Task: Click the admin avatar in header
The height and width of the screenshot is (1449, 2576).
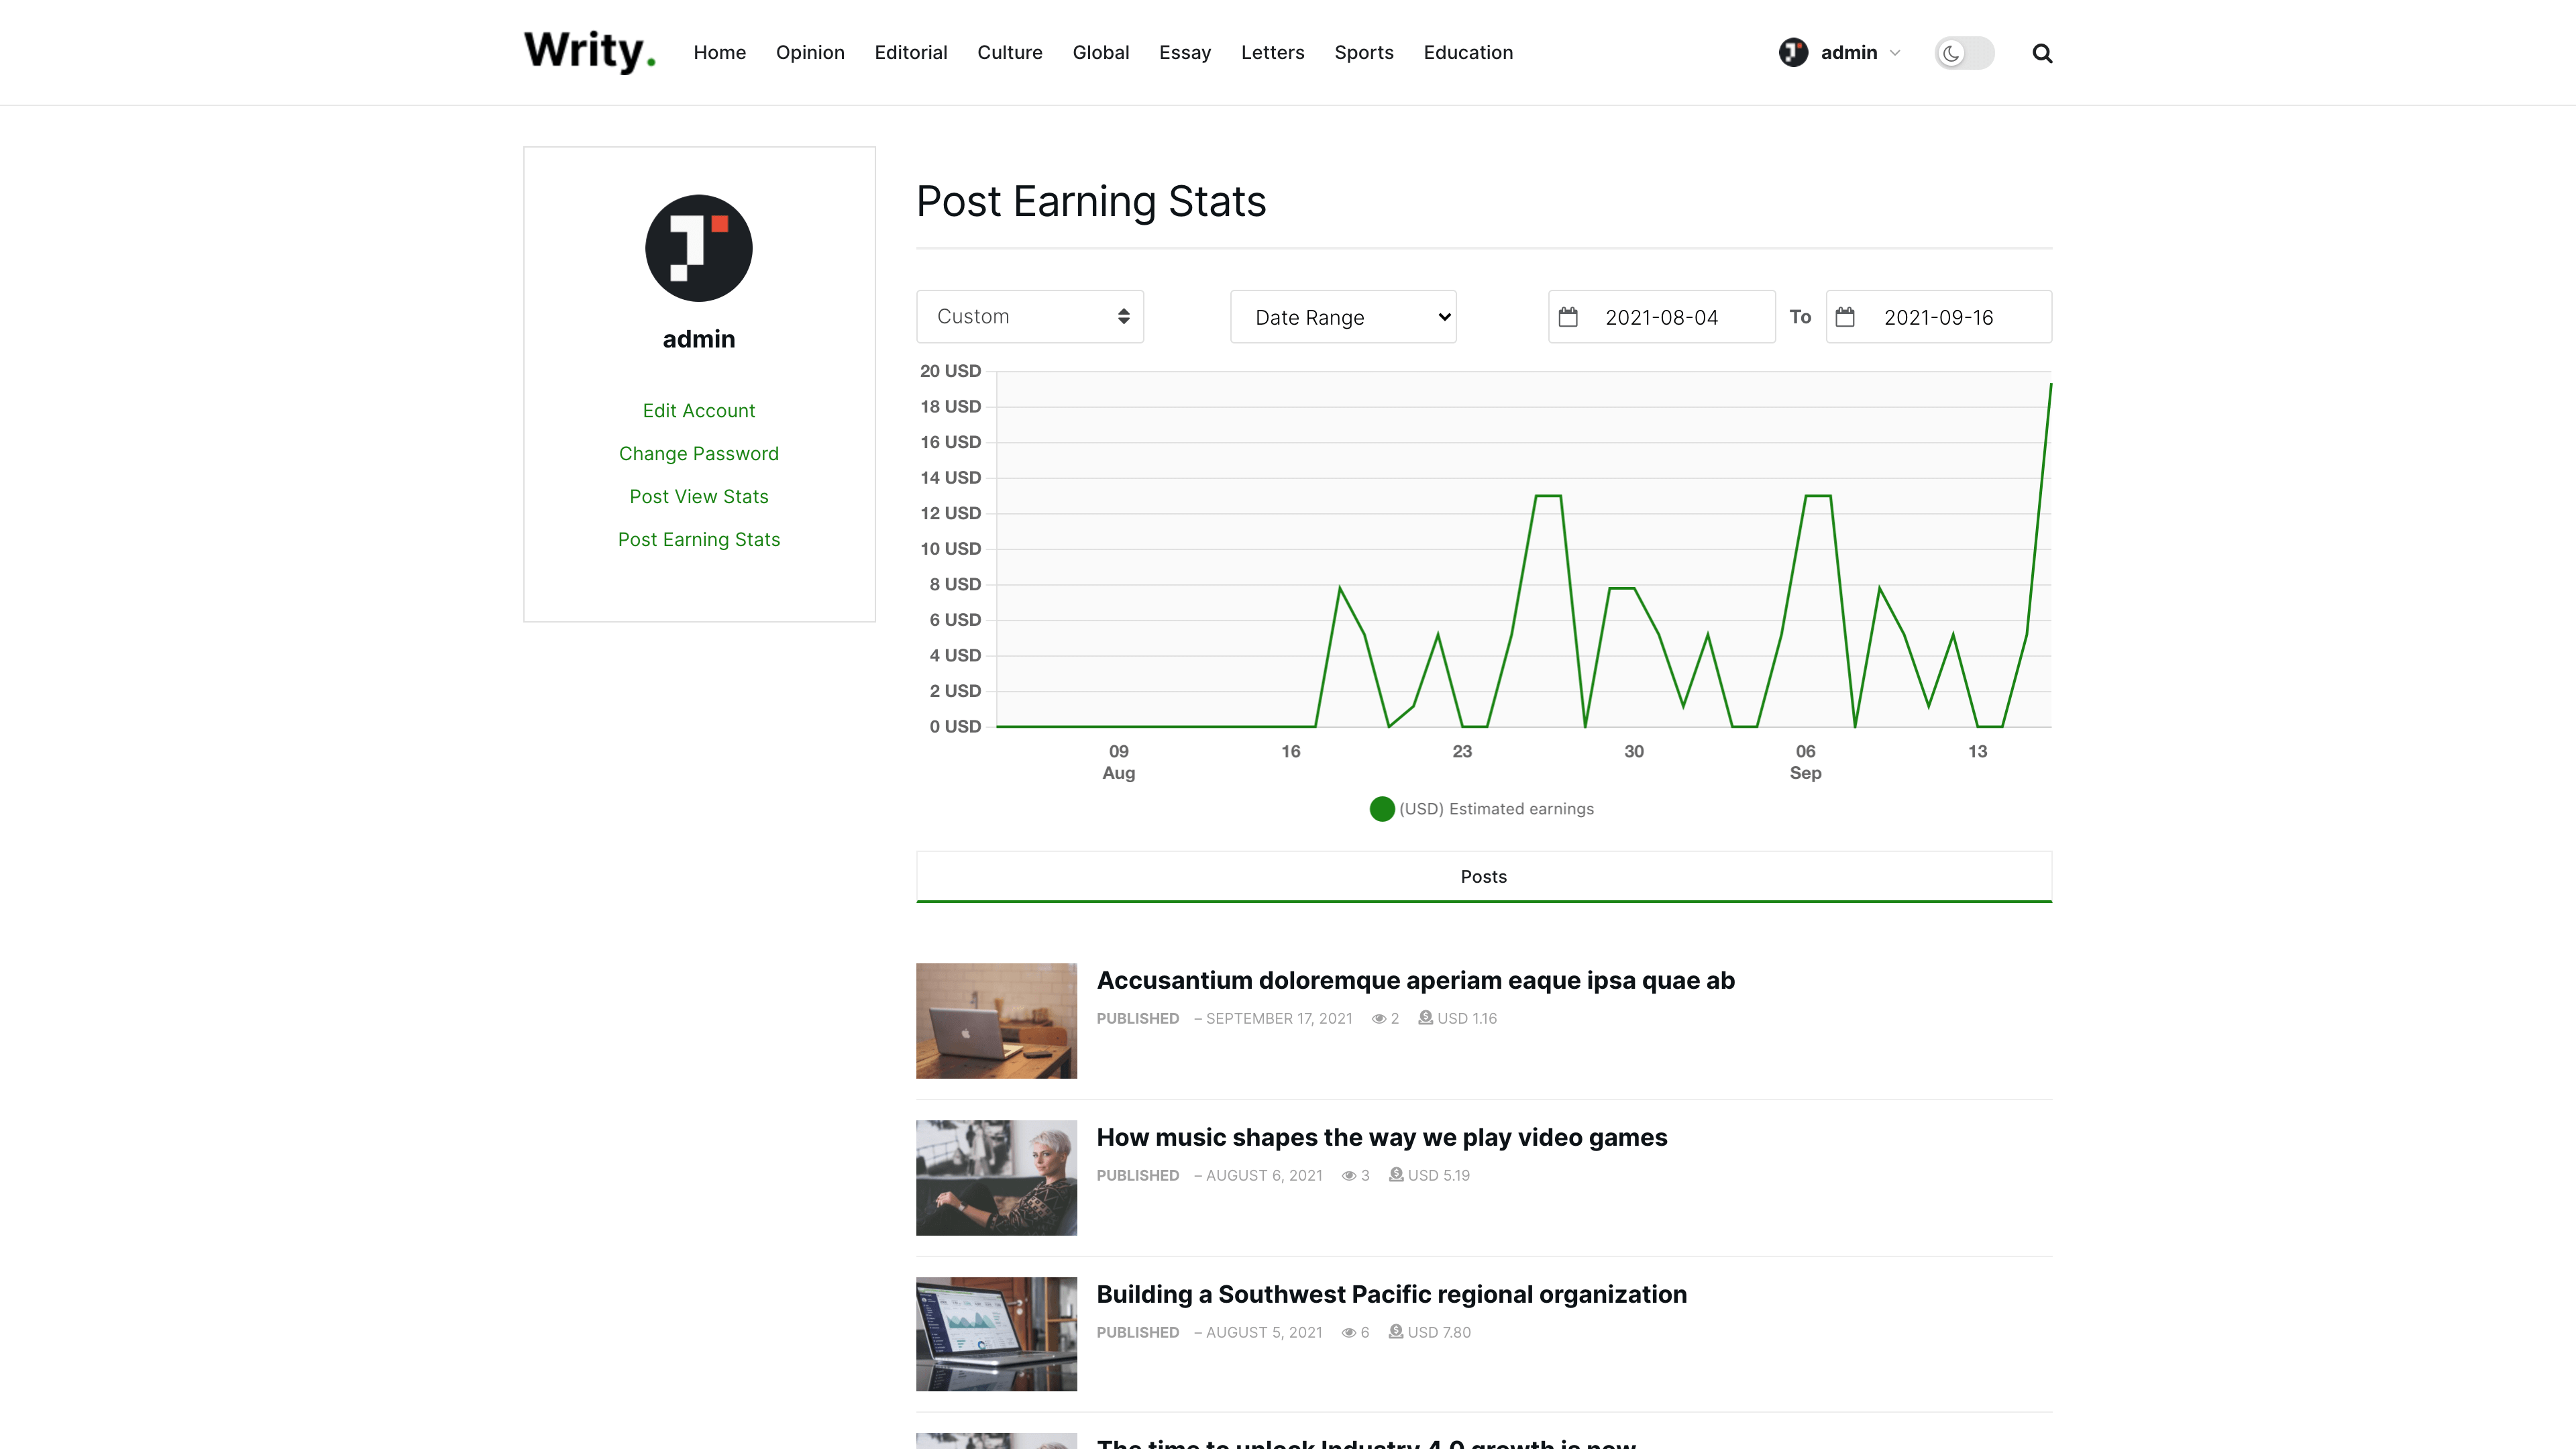Action: click(1793, 52)
